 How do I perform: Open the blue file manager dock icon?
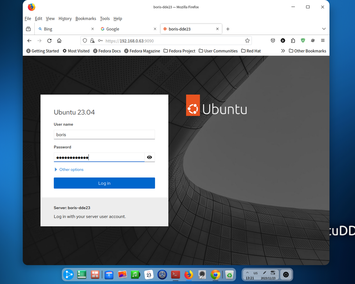coord(109,275)
